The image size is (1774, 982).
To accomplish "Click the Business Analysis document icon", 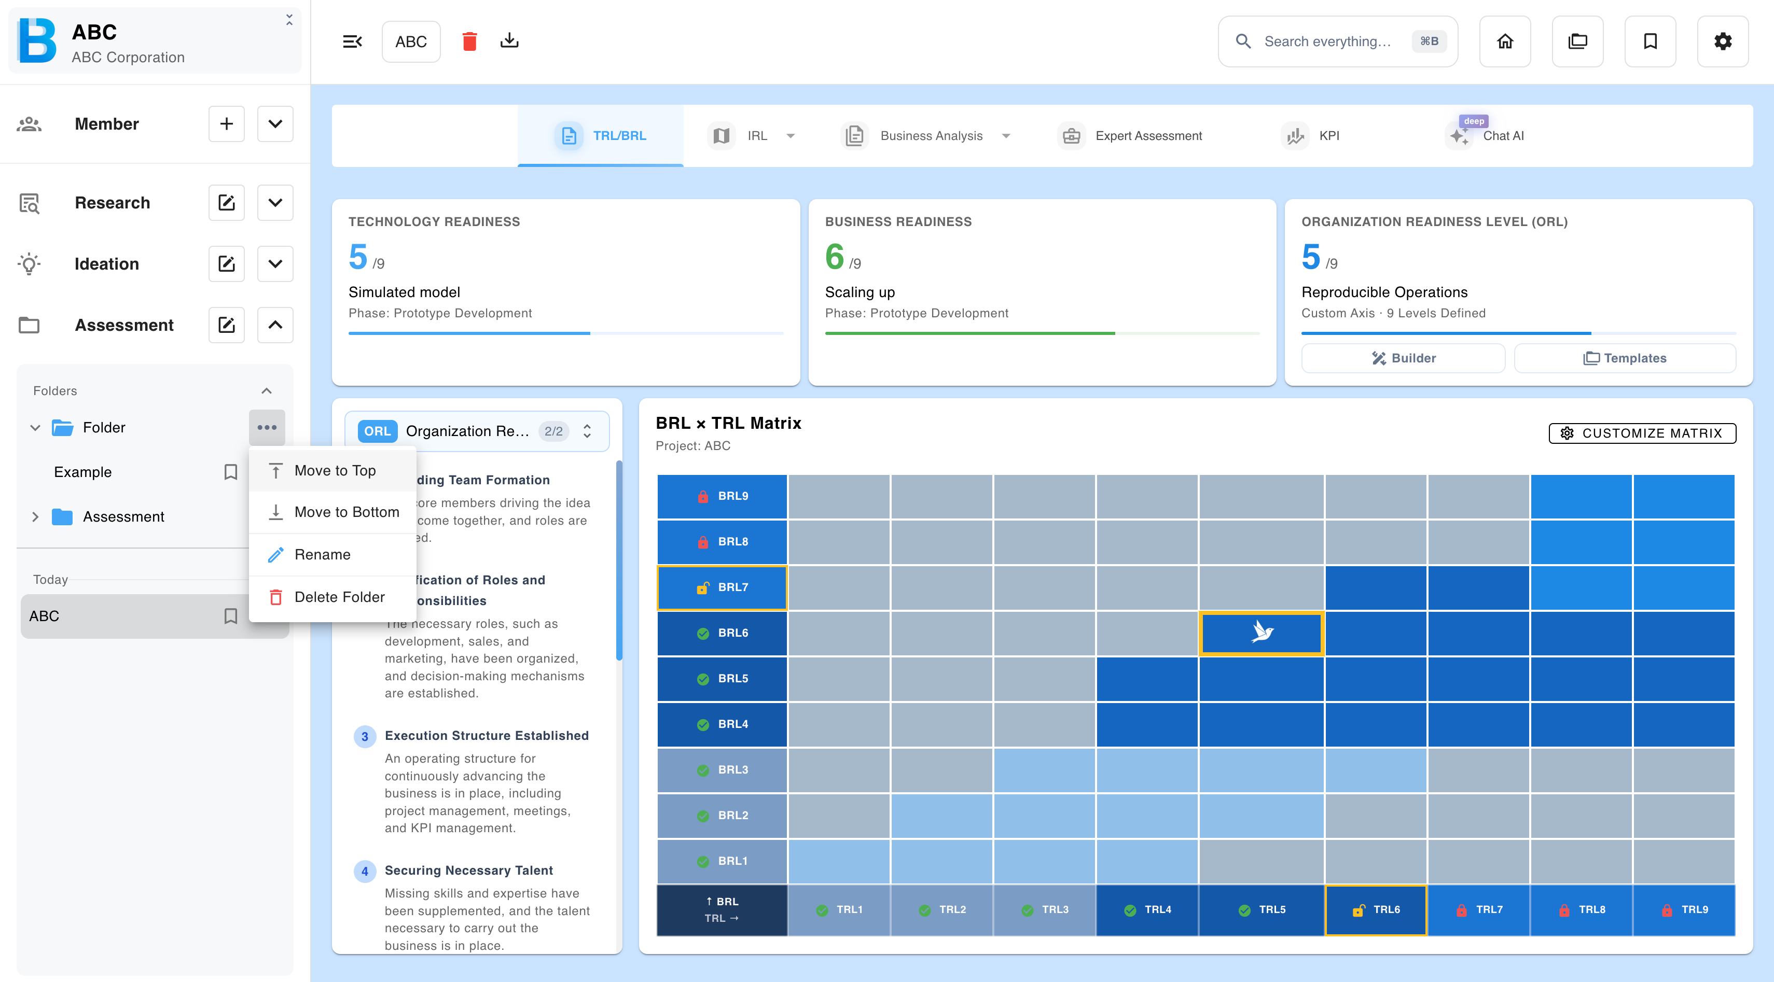I will 854,135.
